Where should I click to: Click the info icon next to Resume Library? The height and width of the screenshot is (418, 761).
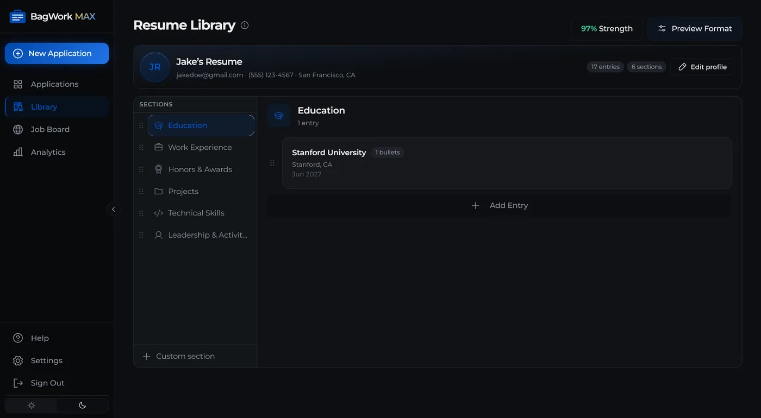(245, 25)
